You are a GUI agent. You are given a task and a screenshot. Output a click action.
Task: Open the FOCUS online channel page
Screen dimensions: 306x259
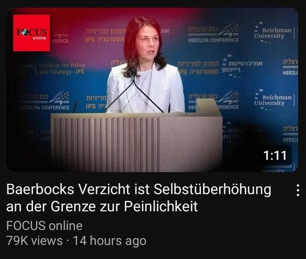click(x=45, y=226)
